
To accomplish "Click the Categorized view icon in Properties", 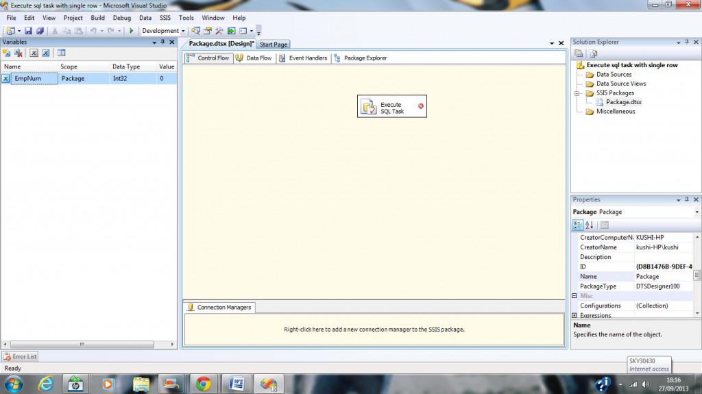I will pyautogui.click(x=578, y=225).
